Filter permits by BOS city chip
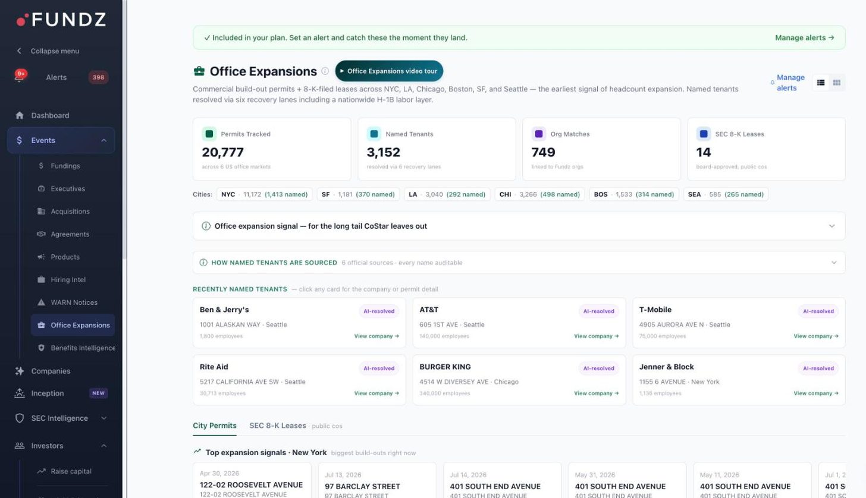The image size is (866, 498). 633,194
